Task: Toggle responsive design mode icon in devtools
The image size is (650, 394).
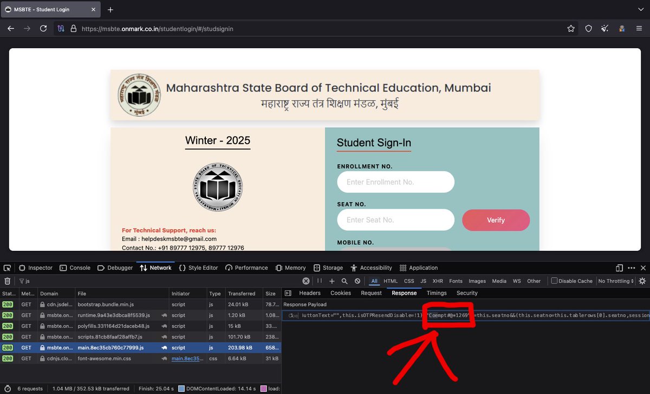Action: click(x=619, y=268)
